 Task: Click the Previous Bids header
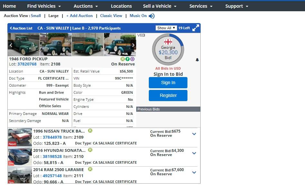[x=168, y=109]
